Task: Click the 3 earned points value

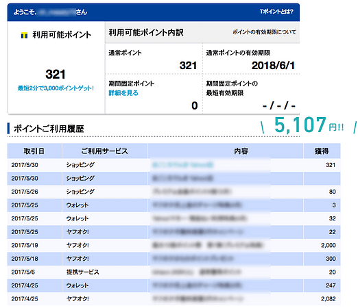Action: click(334, 205)
